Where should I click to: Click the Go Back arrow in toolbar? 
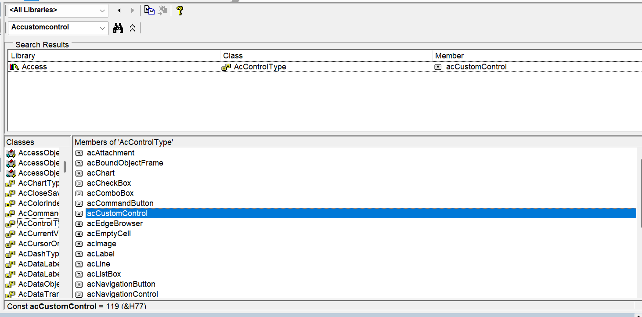119,11
